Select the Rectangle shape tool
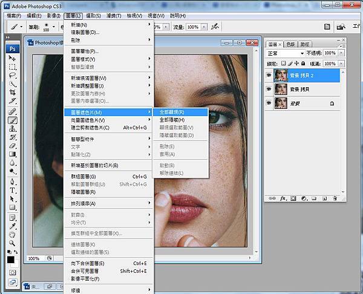Viewport: 363px width, 294px height. 12,207
